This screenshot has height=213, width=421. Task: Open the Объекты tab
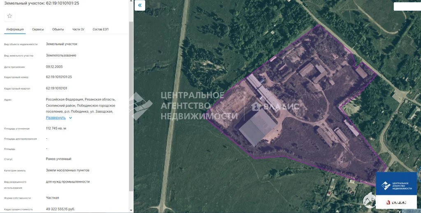point(58,30)
